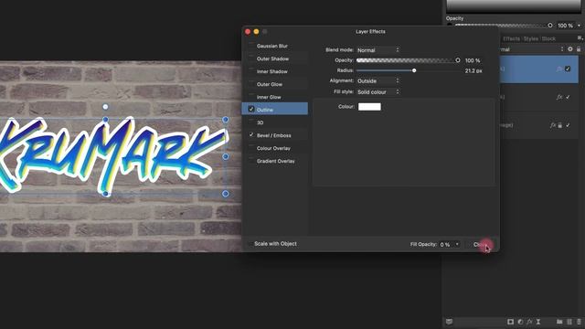Click the rotation handle above the text
This screenshot has width=585, height=329.
click(106, 107)
